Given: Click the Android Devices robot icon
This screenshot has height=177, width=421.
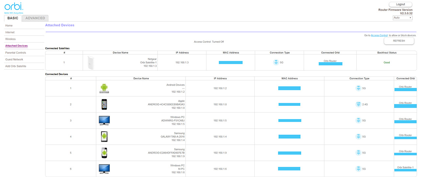Looking at the screenshot, I should 104,88.
